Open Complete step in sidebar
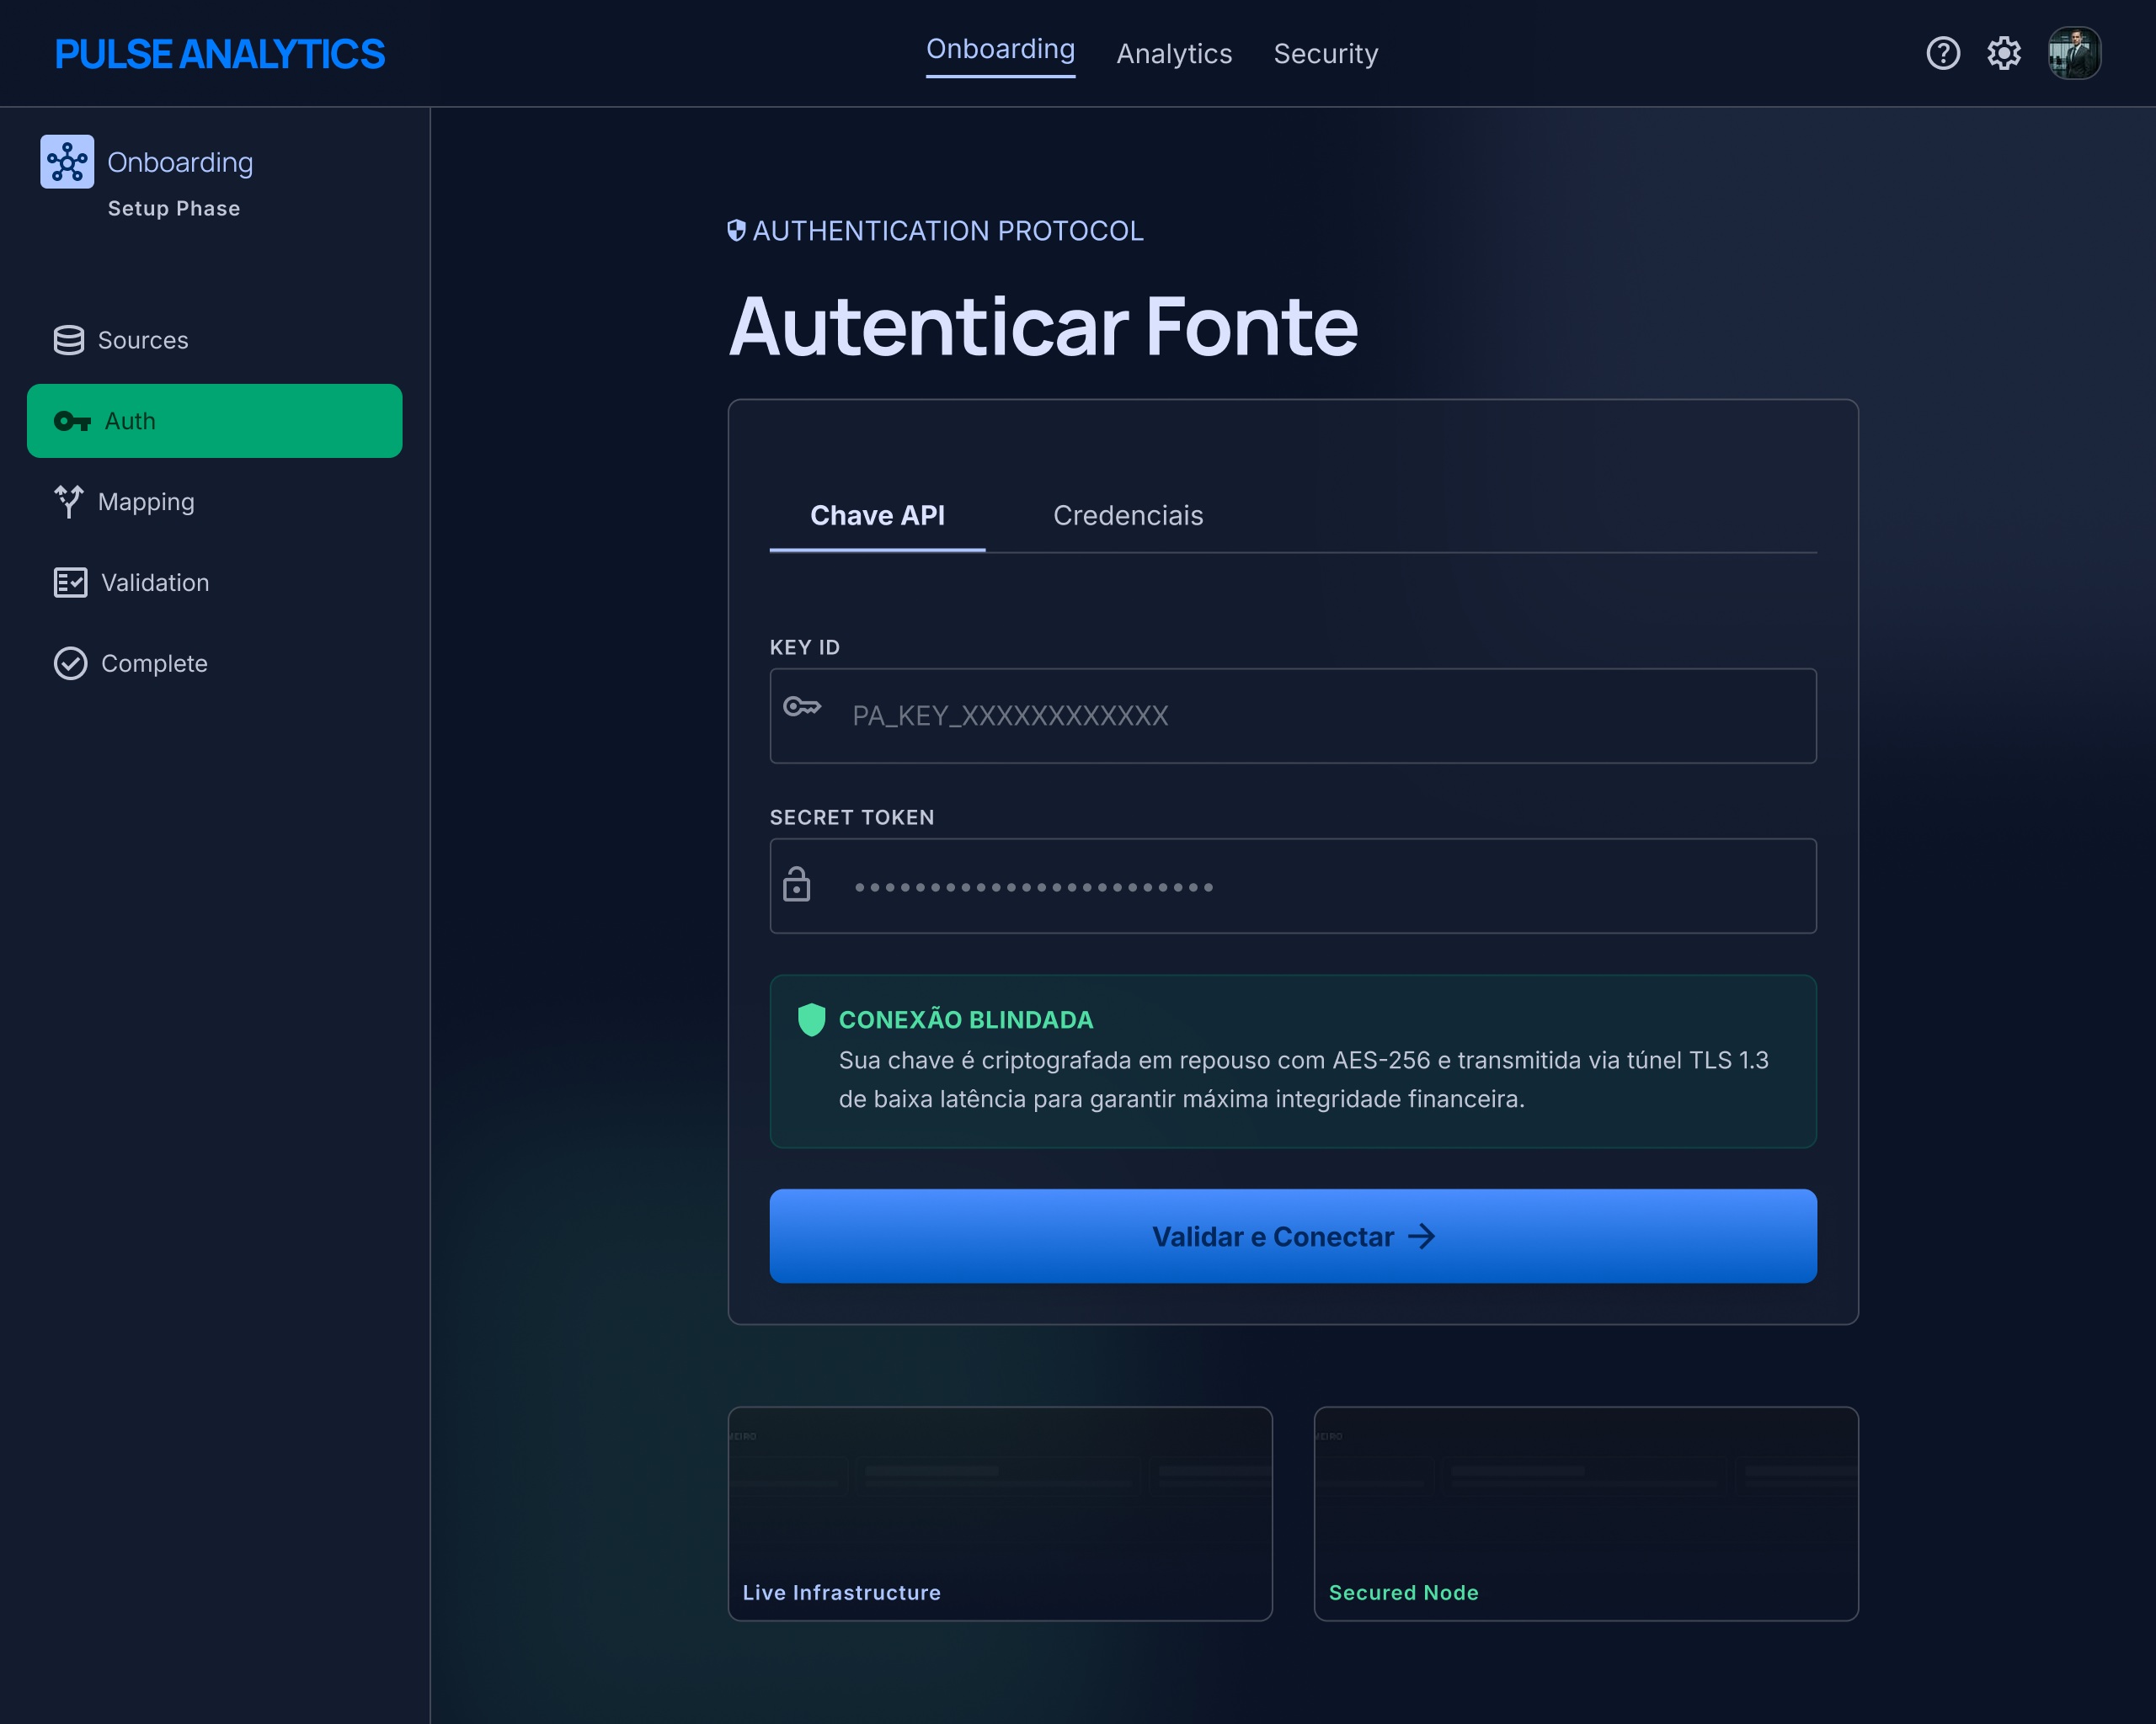The image size is (2156, 1724). pos(214,663)
